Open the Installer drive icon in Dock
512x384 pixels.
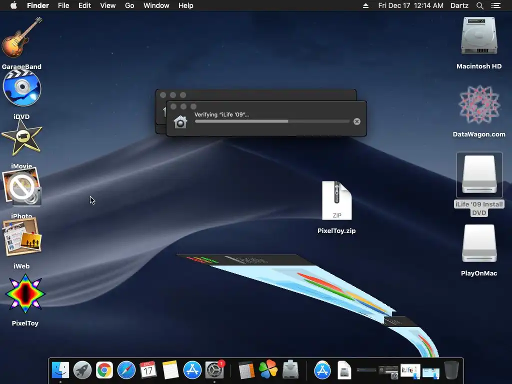(x=290, y=369)
